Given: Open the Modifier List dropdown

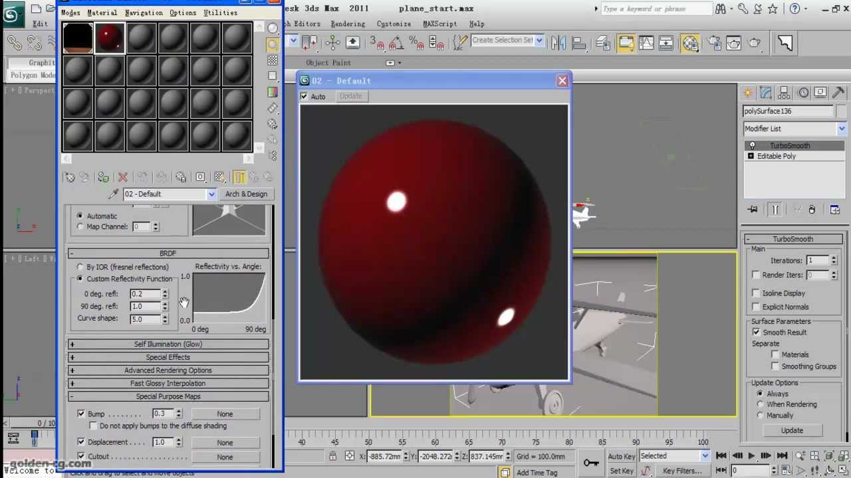Looking at the screenshot, I should click(x=841, y=129).
